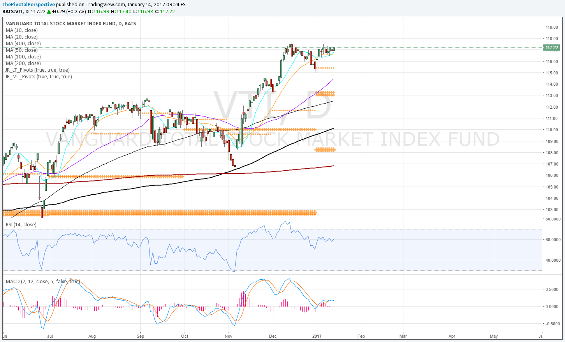This screenshot has height=342, width=565.
Task: Click the 114.00 price axis label
Action: pos(551,84)
